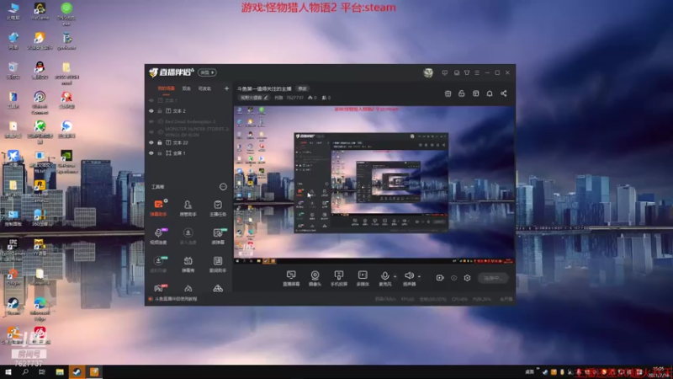
Task: Collapse the 工具箱 toolbox panel
Action: 223,186
